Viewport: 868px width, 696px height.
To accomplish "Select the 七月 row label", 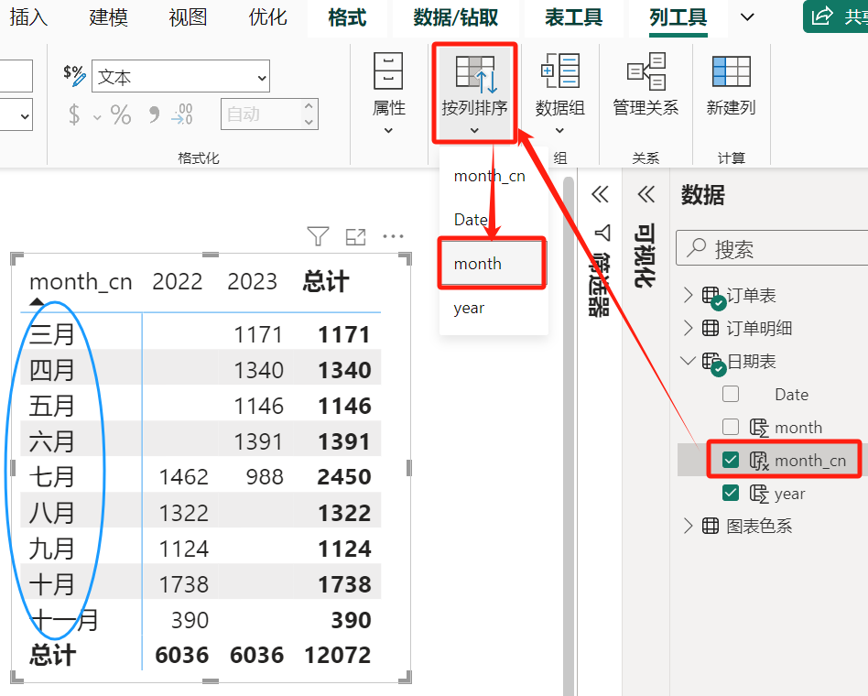I will 51,477.
